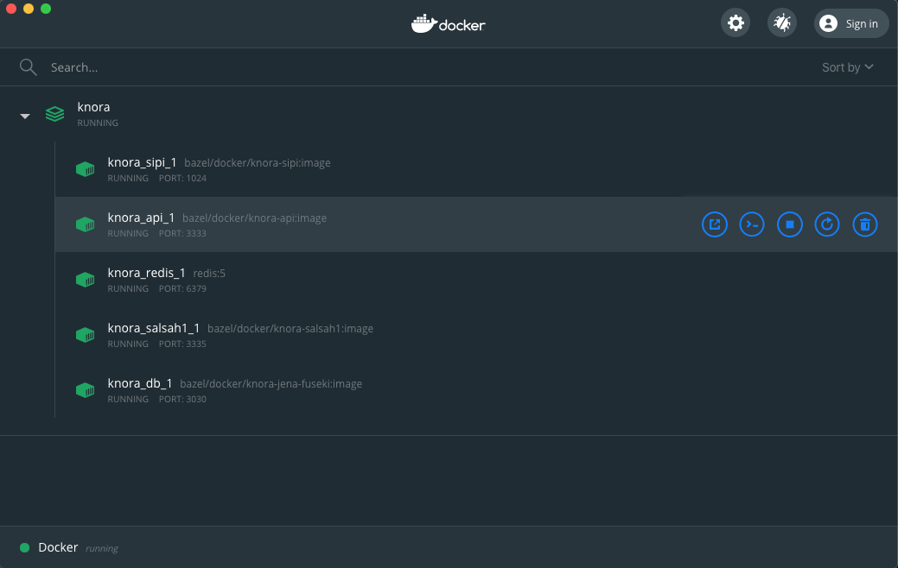Open Docker Desktop settings gear
This screenshot has width=898, height=568.
[735, 22]
